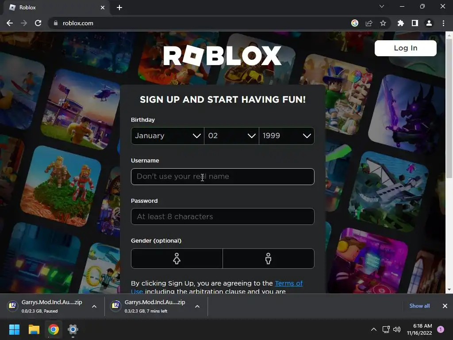Open the Windows Start menu
Image resolution: width=453 pixels, height=340 pixels.
coord(14,329)
